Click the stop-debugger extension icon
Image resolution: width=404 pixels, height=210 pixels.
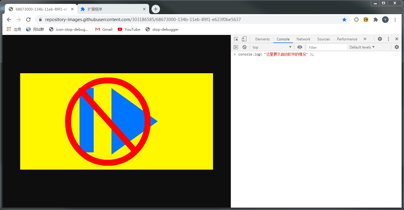click(366, 20)
